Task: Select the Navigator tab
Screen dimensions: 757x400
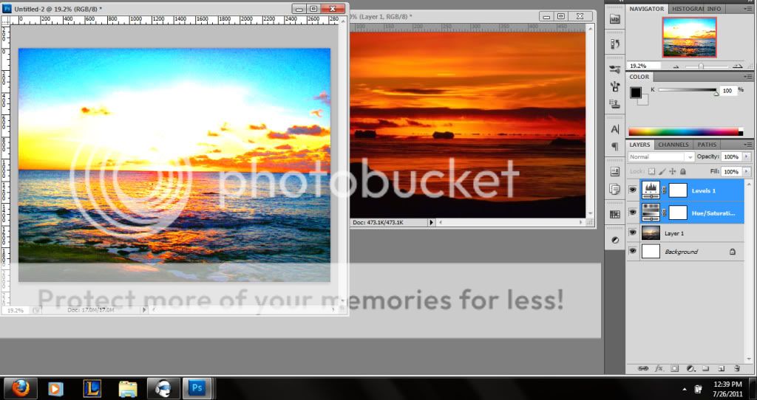Action: point(647,9)
